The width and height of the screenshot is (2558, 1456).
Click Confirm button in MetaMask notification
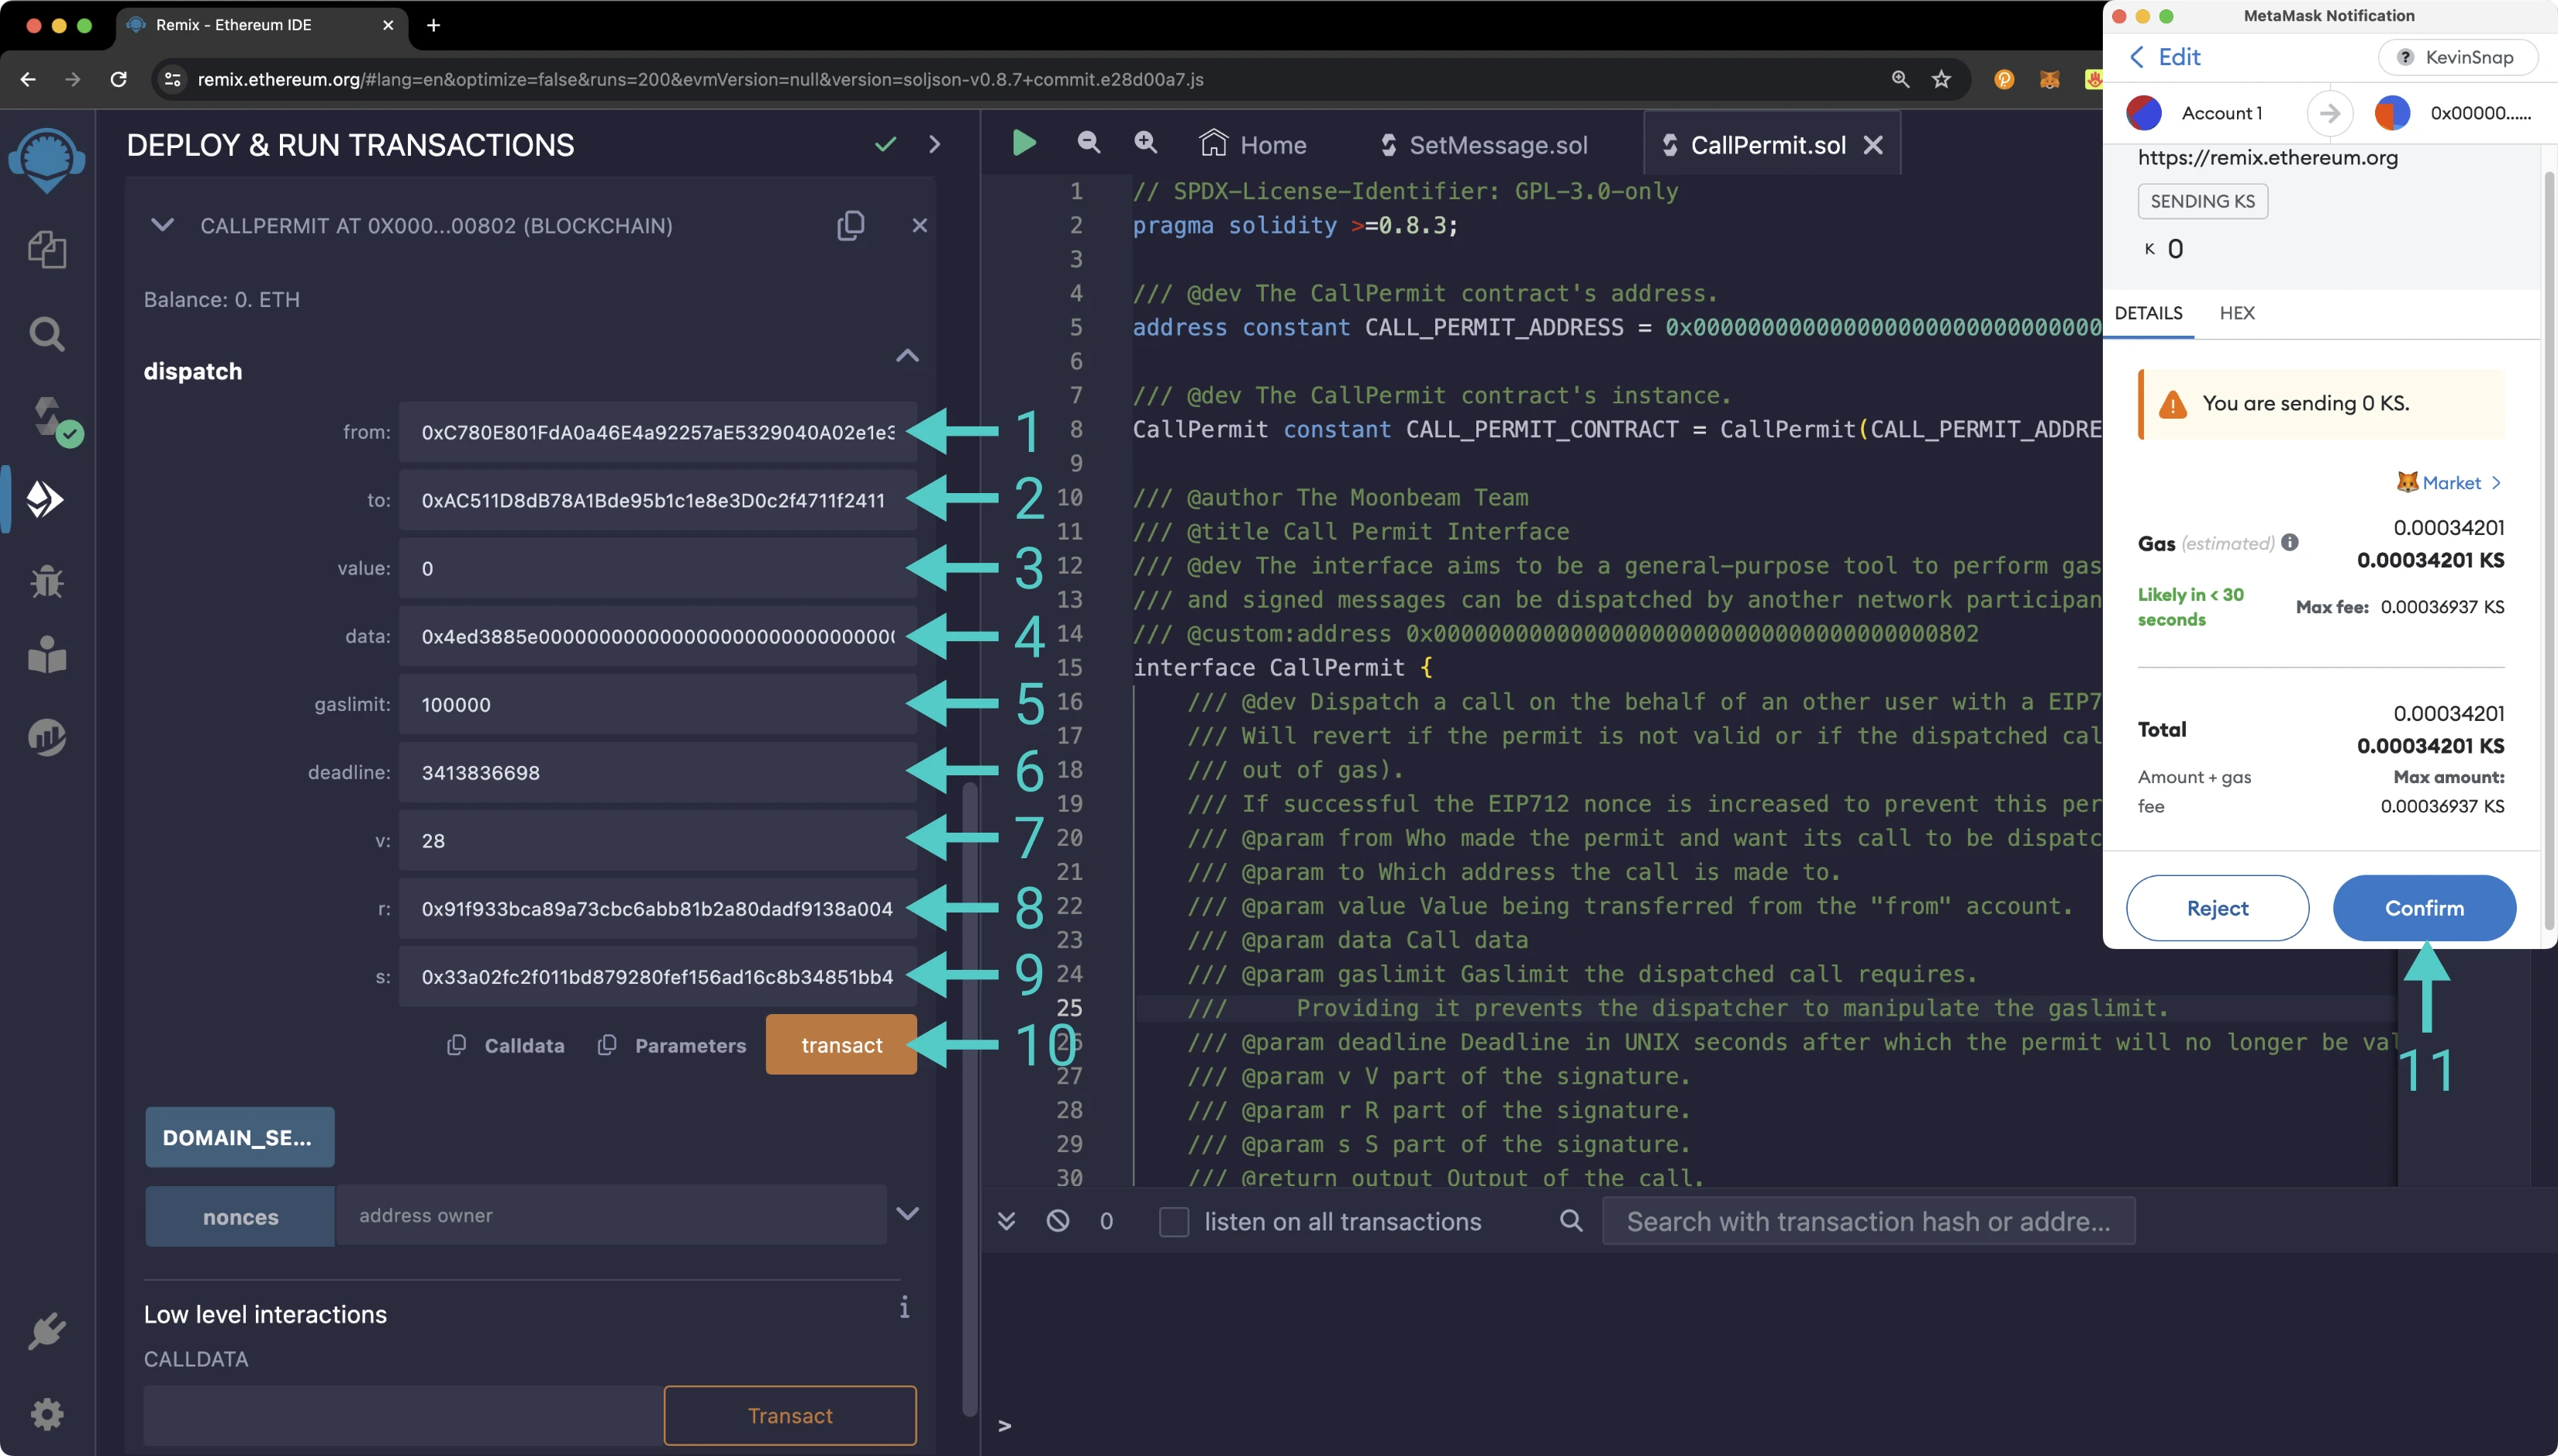click(x=2425, y=906)
